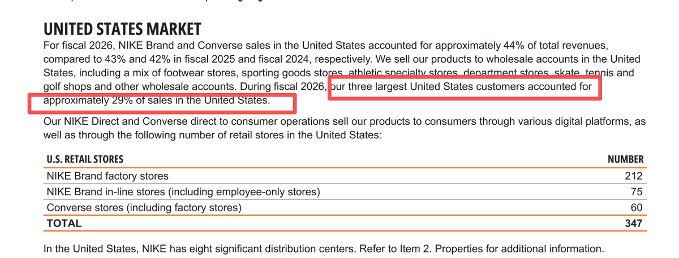The width and height of the screenshot is (679, 258).
Task: Click the total value 347
Action: (634, 224)
